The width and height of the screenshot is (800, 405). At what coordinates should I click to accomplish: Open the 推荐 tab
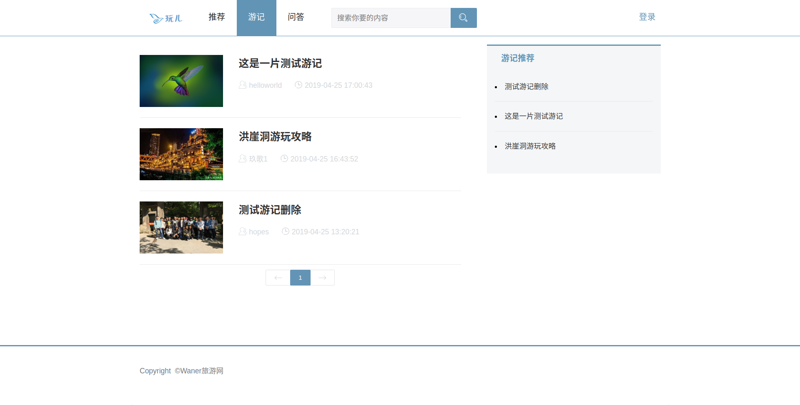click(x=217, y=17)
